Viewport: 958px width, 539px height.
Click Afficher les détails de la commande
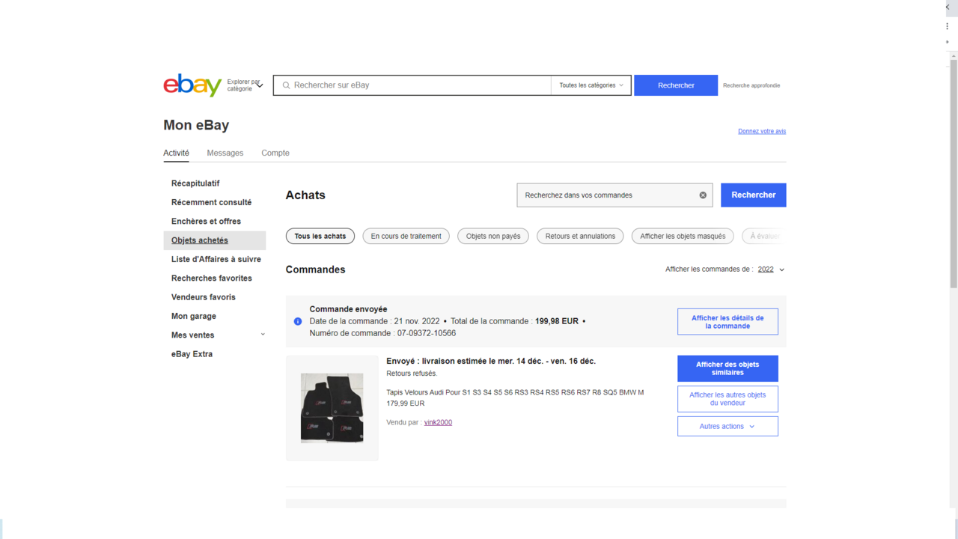(x=727, y=322)
